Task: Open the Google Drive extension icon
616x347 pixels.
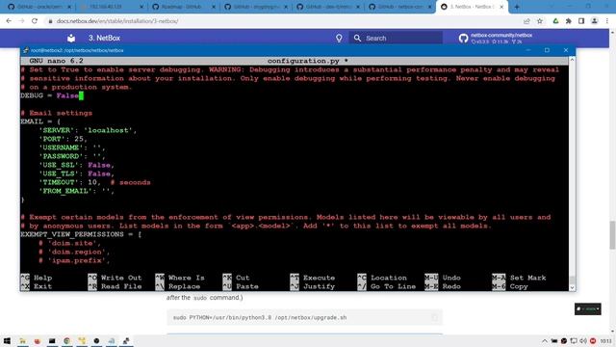Action: point(555,21)
